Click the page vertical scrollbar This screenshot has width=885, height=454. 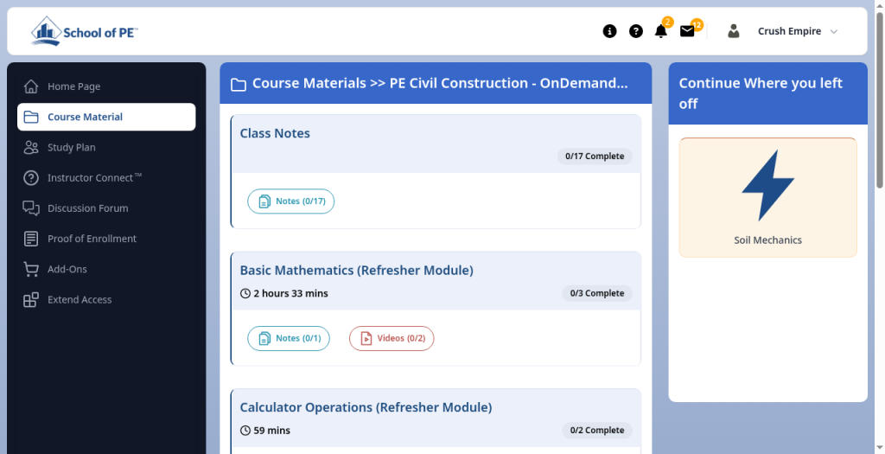(879, 100)
